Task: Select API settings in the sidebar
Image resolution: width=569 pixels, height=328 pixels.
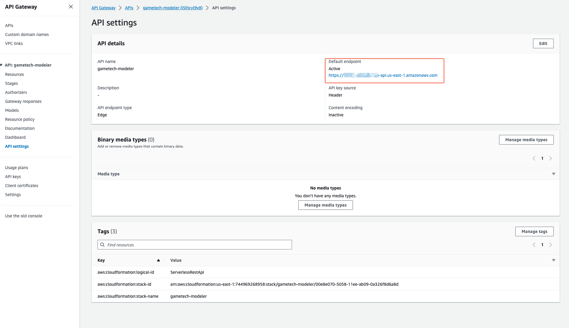Action: [x=17, y=146]
